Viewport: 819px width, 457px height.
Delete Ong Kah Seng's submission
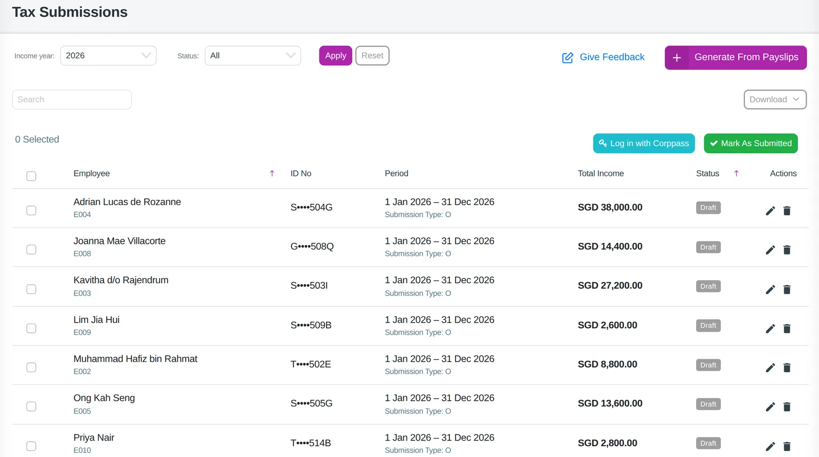(787, 407)
